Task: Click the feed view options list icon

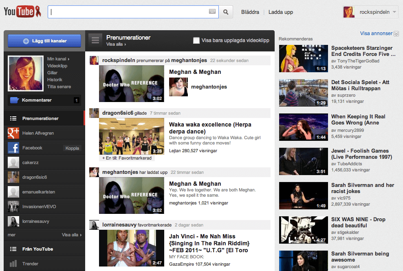Action: tap(95, 40)
